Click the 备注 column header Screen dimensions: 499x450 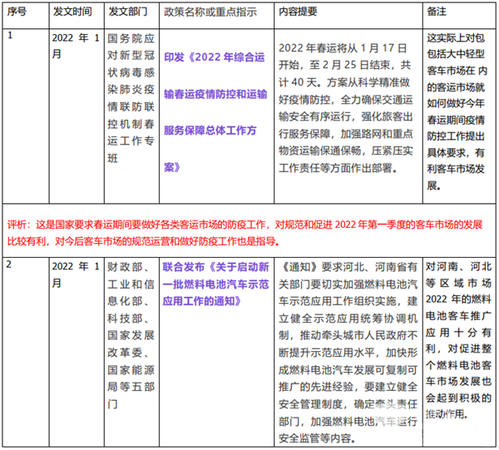[x=436, y=13]
